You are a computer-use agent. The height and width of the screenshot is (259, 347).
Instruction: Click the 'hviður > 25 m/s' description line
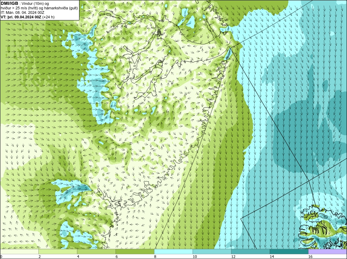[x=39, y=8]
